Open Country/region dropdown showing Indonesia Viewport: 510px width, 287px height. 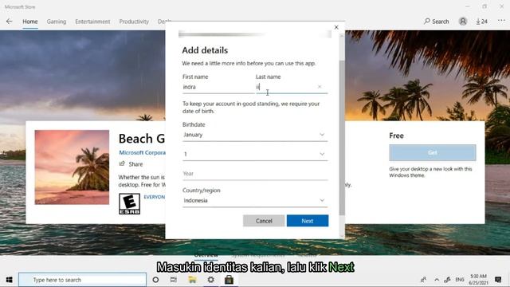[255, 200]
